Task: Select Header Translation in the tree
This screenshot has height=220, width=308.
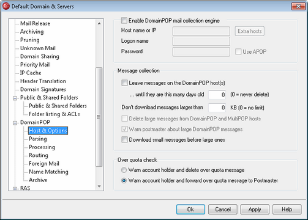Action: click(x=43, y=81)
